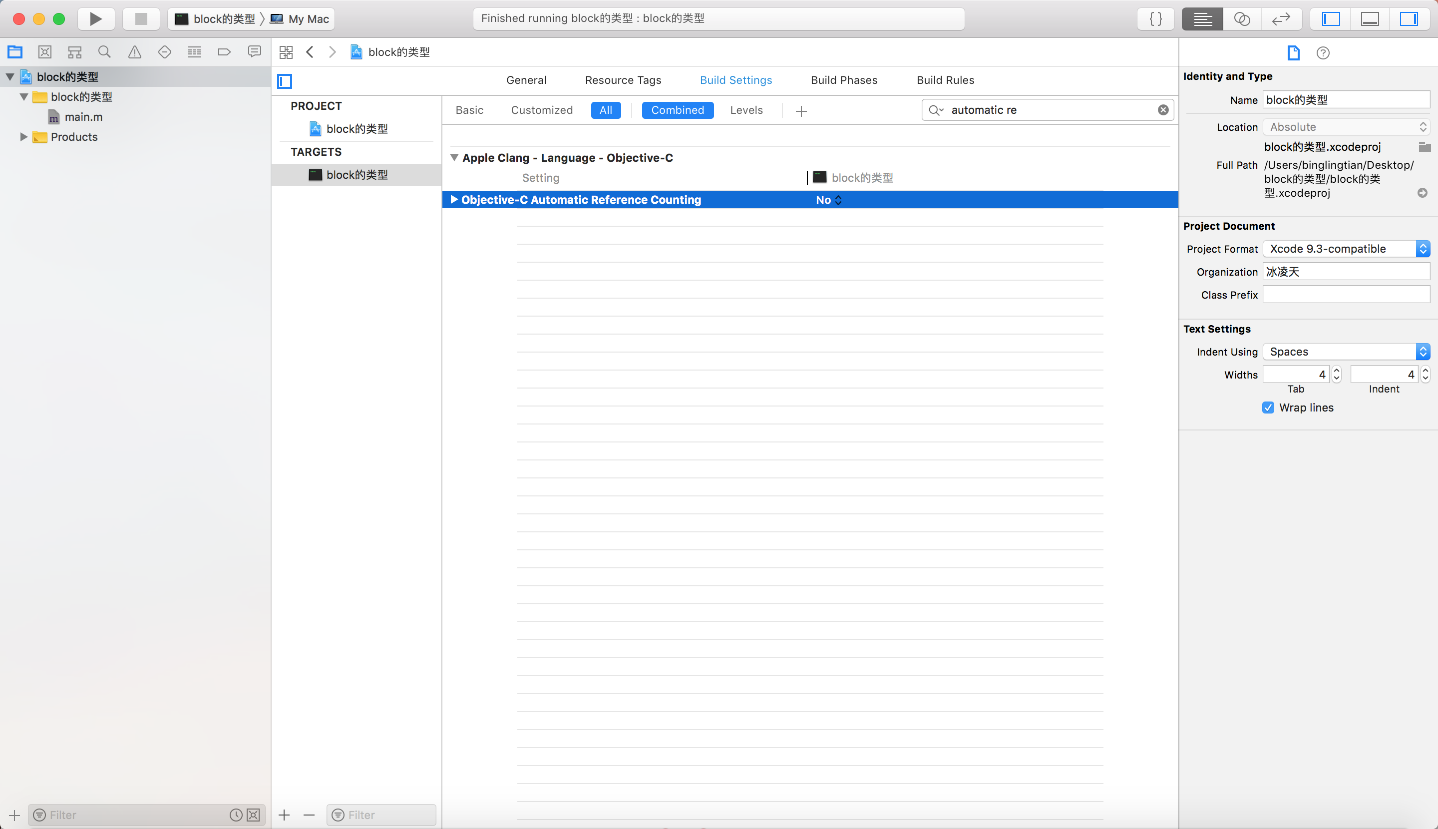
Task: Show the version editor arrows icon
Action: (x=1281, y=19)
